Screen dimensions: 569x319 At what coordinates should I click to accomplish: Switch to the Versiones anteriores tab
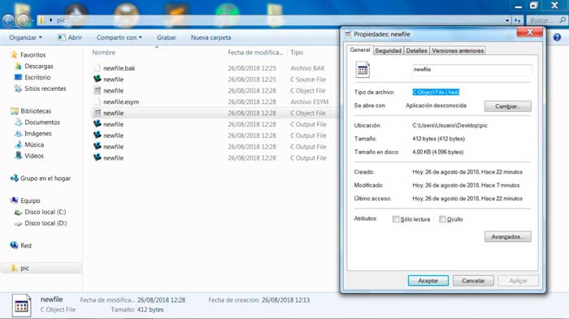[x=458, y=51]
